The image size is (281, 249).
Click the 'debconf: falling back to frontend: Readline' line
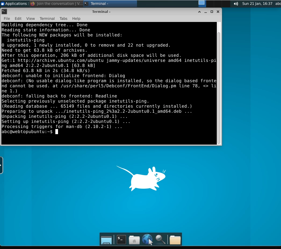point(59,96)
